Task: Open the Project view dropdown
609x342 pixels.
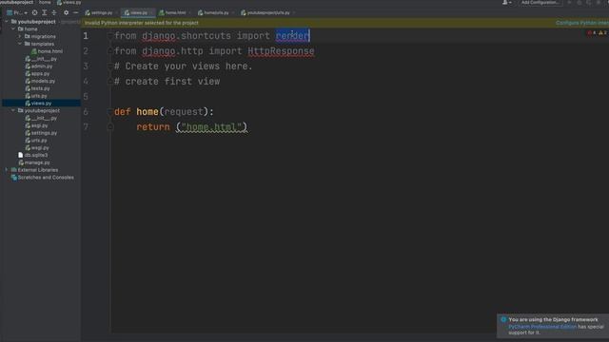Action: pyautogui.click(x=17, y=12)
